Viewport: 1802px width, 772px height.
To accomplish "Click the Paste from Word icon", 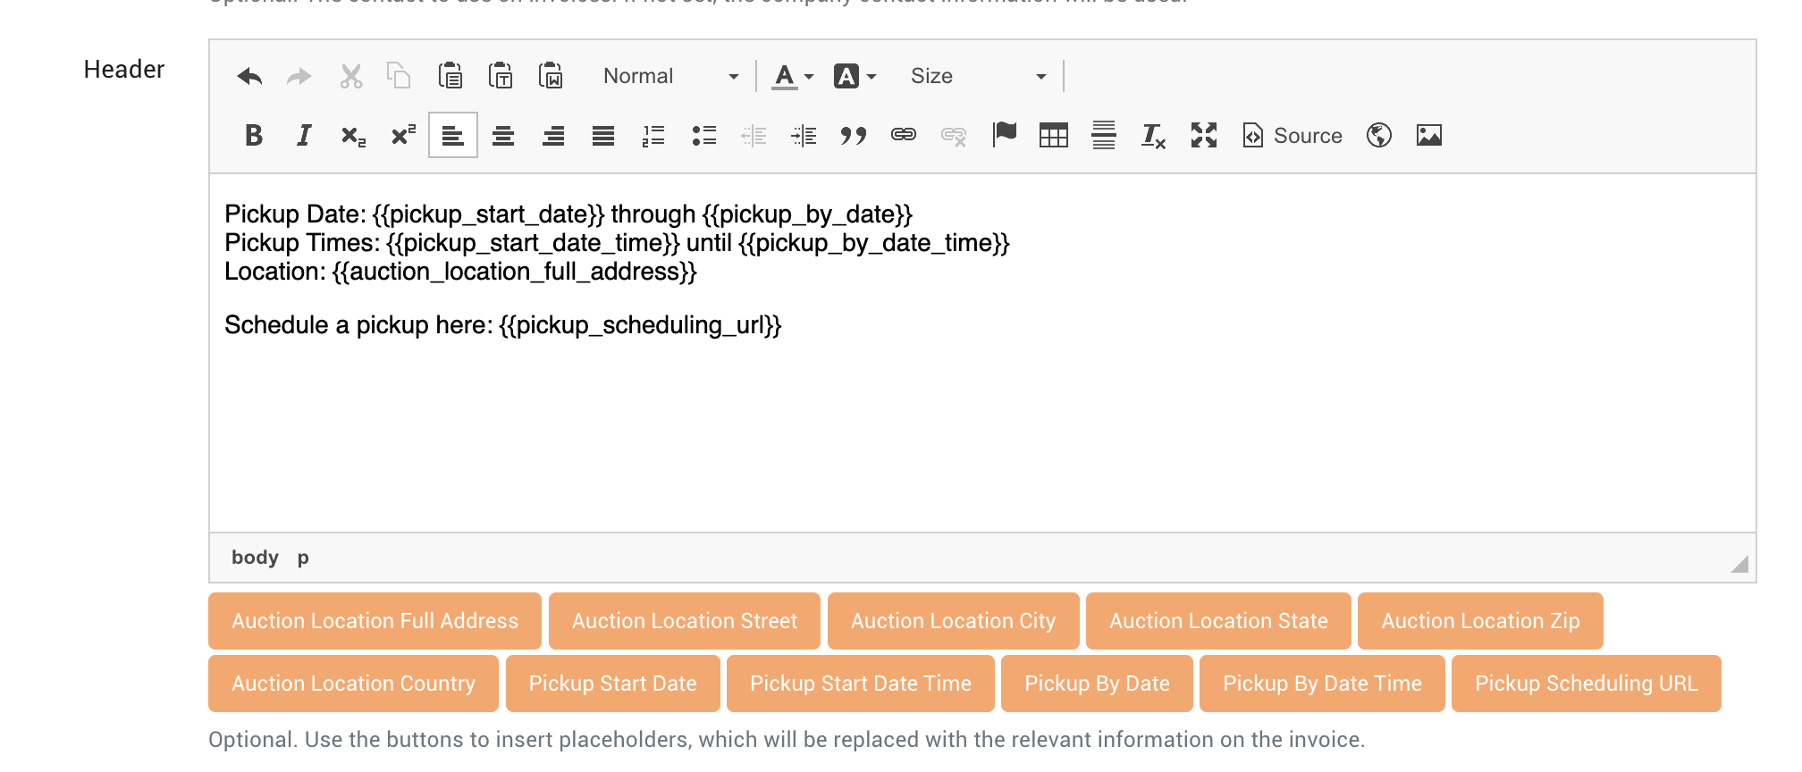I will coord(551,77).
